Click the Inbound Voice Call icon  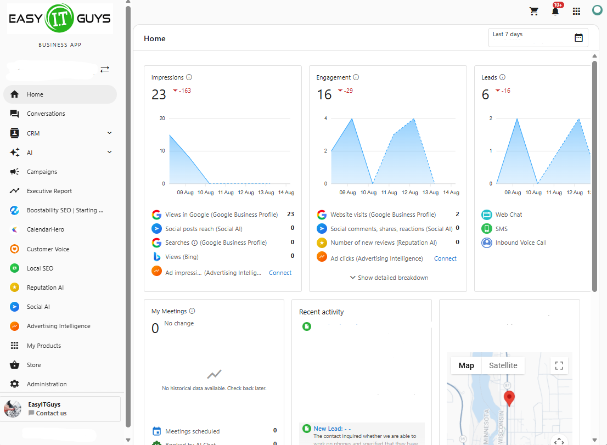point(487,243)
